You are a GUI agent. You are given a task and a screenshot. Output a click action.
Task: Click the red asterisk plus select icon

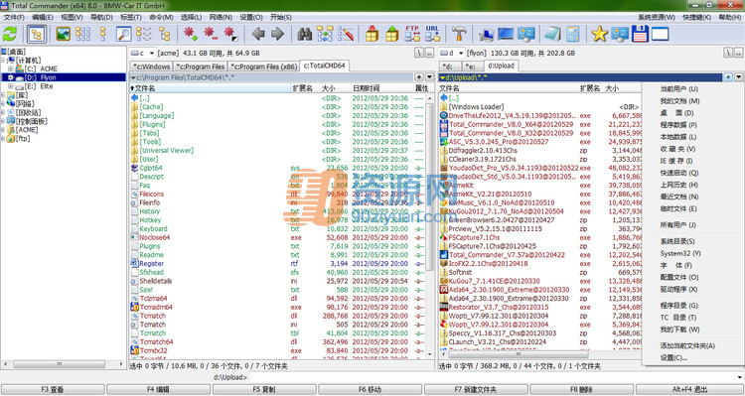[191, 34]
